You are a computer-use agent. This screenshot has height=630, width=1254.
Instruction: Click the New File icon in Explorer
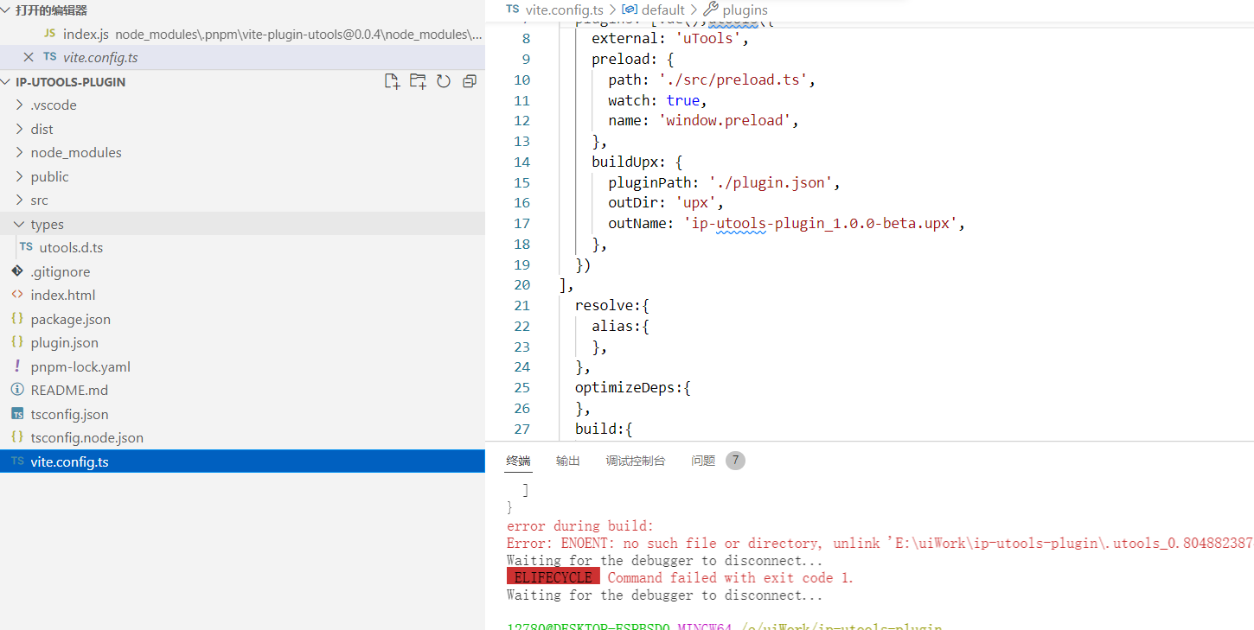click(392, 80)
